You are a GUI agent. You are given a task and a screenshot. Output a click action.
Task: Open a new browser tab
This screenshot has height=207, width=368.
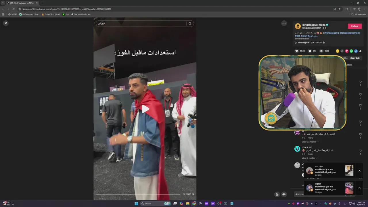click(42, 3)
